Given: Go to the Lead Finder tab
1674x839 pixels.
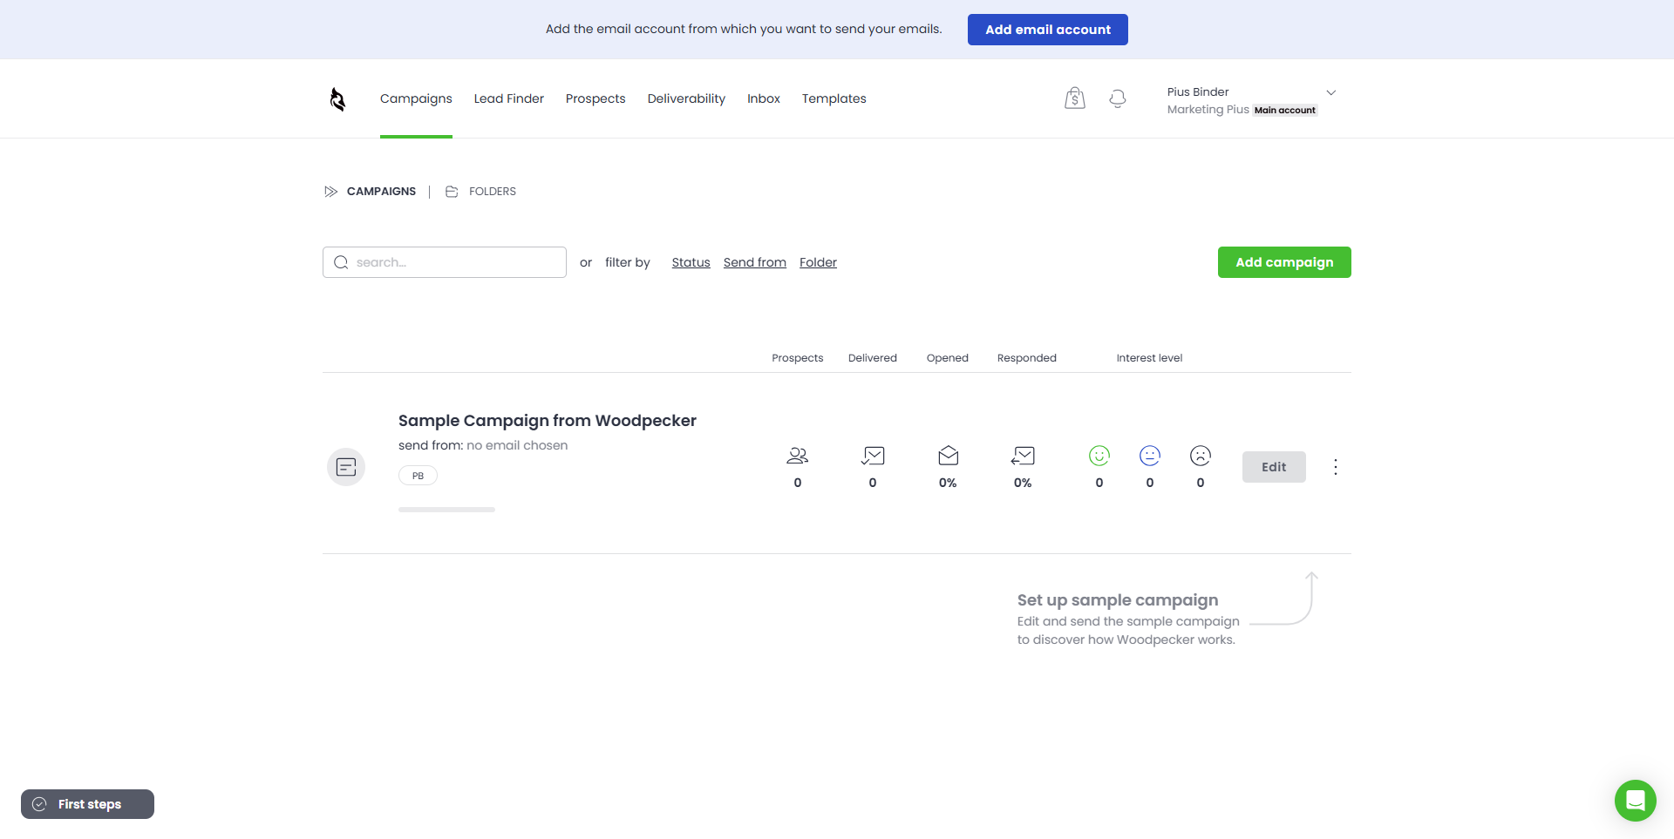Looking at the screenshot, I should tap(508, 98).
